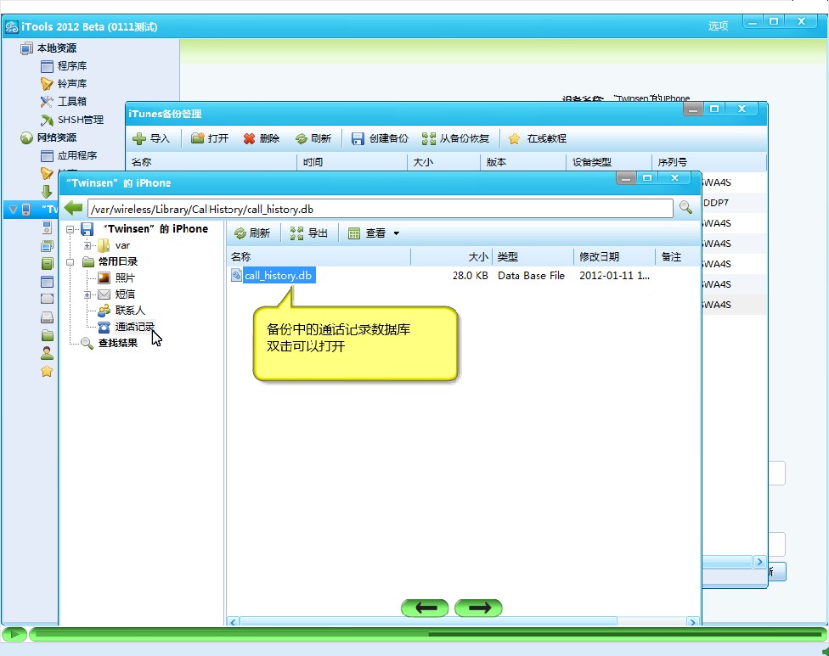This screenshot has height=656, width=829.
Task: Click the 刷新 refresh button in file toolbar
Action: (252, 233)
